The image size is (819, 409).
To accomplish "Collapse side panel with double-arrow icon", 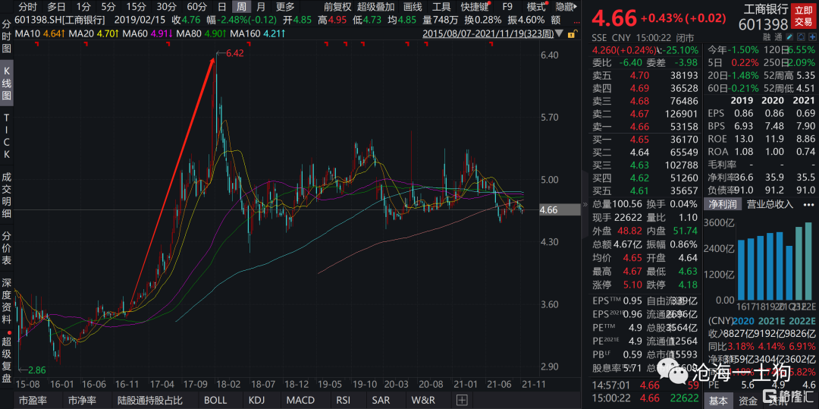I will [585, 204].
